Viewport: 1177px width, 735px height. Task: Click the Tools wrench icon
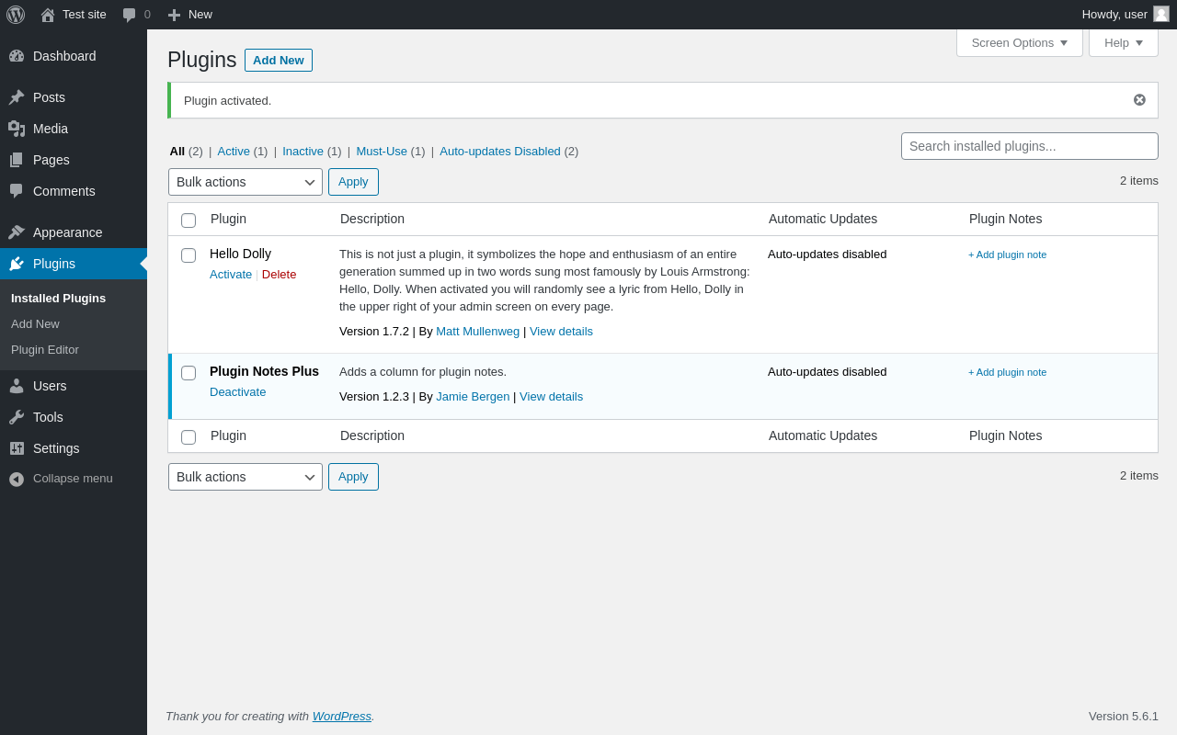pos(17,417)
